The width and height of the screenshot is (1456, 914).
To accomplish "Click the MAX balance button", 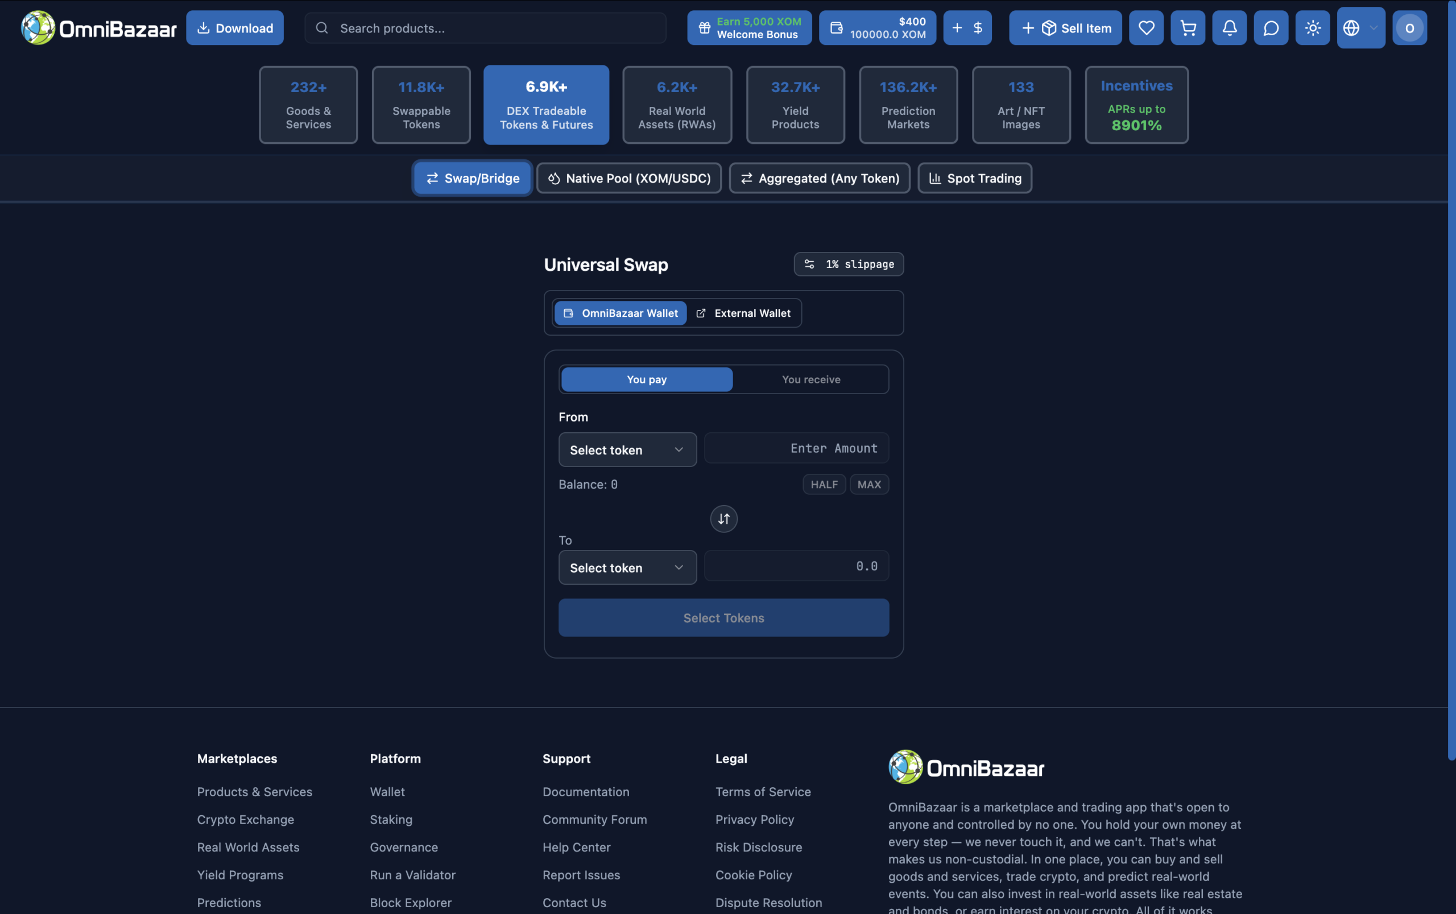I will pyautogui.click(x=869, y=484).
